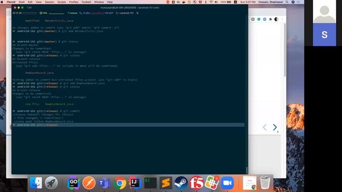The height and width of the screenshot is (192, 342).
Task: Click the Docker whale menu bar icon
Action: (184, 2)
